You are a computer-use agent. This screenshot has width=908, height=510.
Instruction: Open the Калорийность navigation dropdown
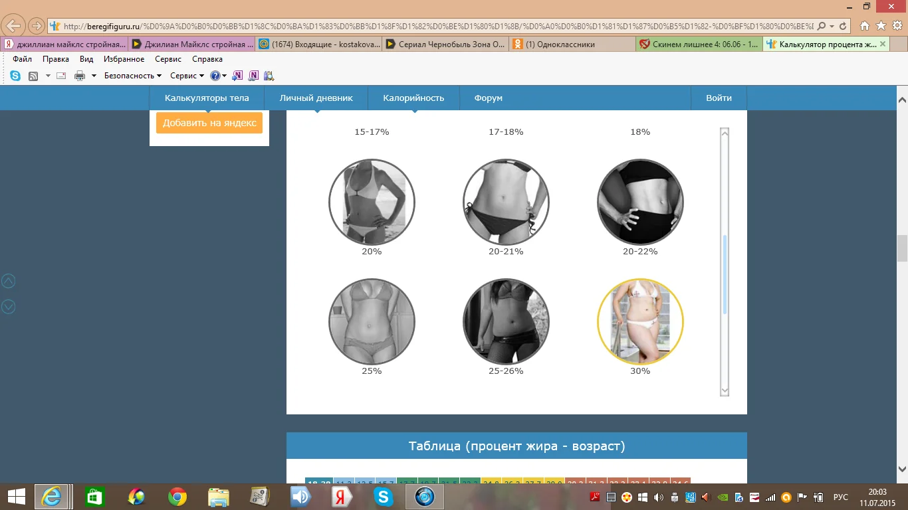coord(413,98)
